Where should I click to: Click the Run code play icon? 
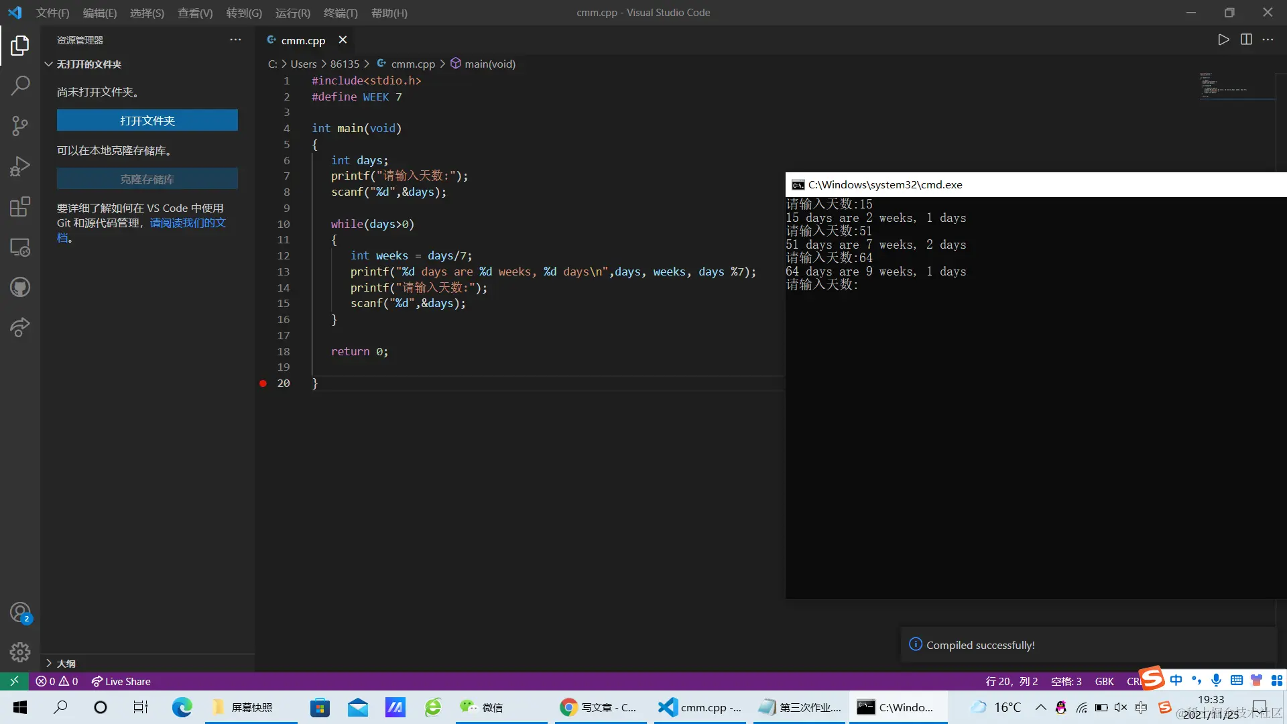(1223, 40)
